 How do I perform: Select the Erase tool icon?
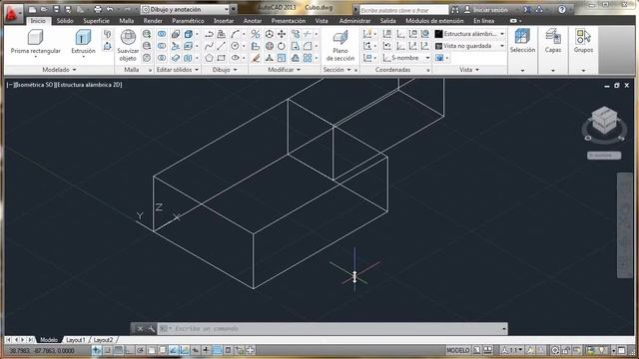click(x=256, y=58)
